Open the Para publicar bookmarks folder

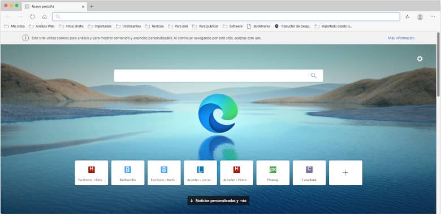pos(205,26)
